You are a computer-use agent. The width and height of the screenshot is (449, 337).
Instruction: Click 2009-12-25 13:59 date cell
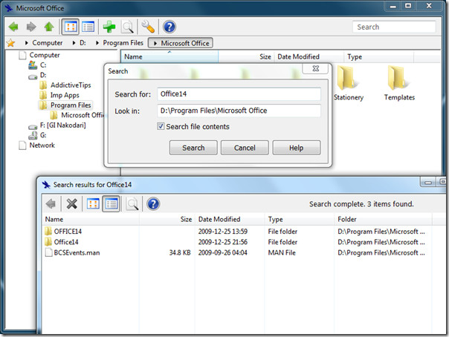(222, 232)
